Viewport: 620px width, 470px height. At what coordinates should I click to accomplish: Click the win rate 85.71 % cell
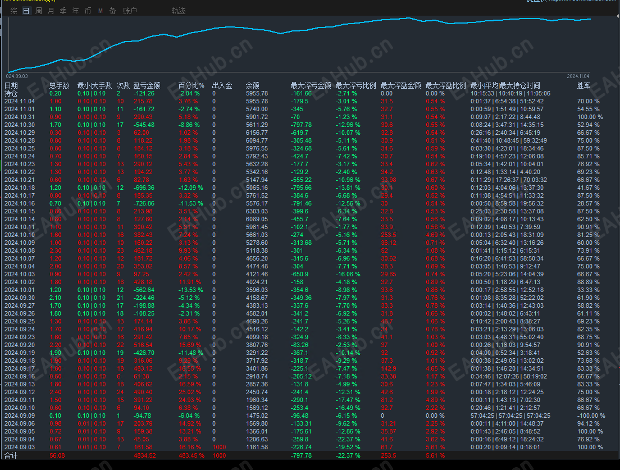click(x=589, y=156)
